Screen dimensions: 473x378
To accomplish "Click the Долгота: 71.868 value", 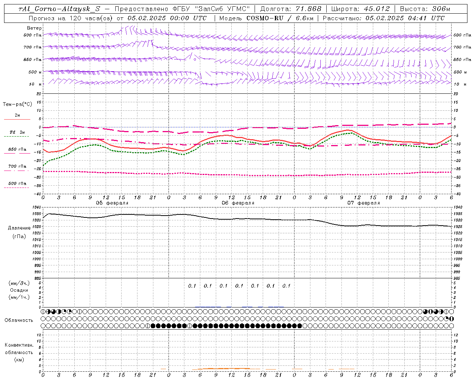I will [291, 9].
